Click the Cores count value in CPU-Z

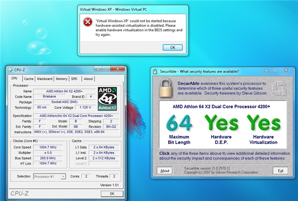tap(86, 176)
